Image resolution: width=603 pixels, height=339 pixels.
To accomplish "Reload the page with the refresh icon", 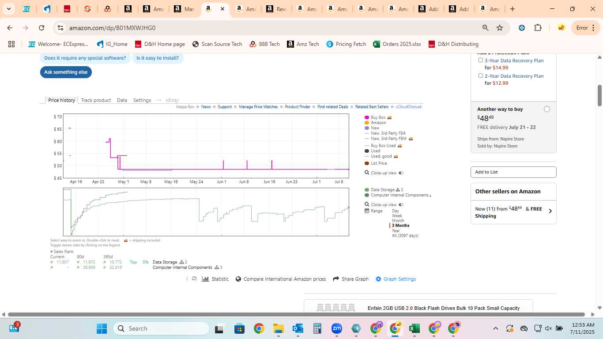I will click(41, 28).
